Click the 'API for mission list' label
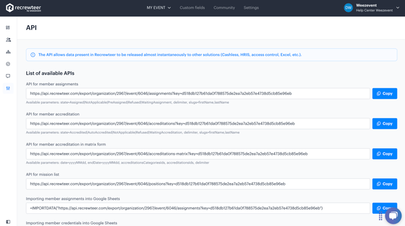This screenshot has width=405, height=226. click(42, 175)
